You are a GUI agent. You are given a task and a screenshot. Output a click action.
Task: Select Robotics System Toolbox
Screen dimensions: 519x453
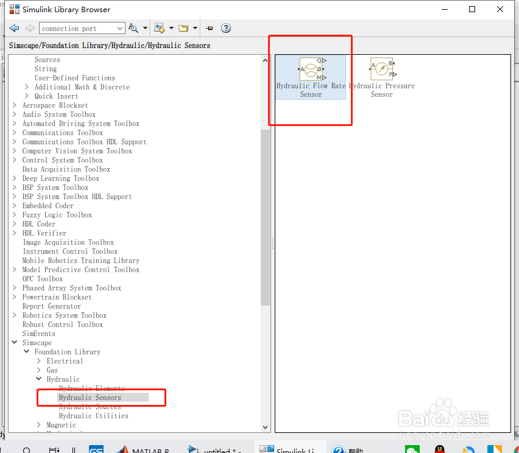(x=65, y=315)
